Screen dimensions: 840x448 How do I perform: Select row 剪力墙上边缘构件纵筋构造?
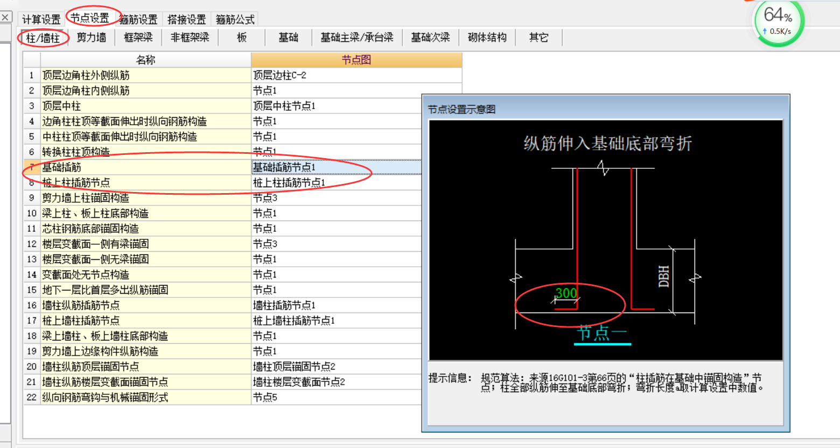pos(145,351)
